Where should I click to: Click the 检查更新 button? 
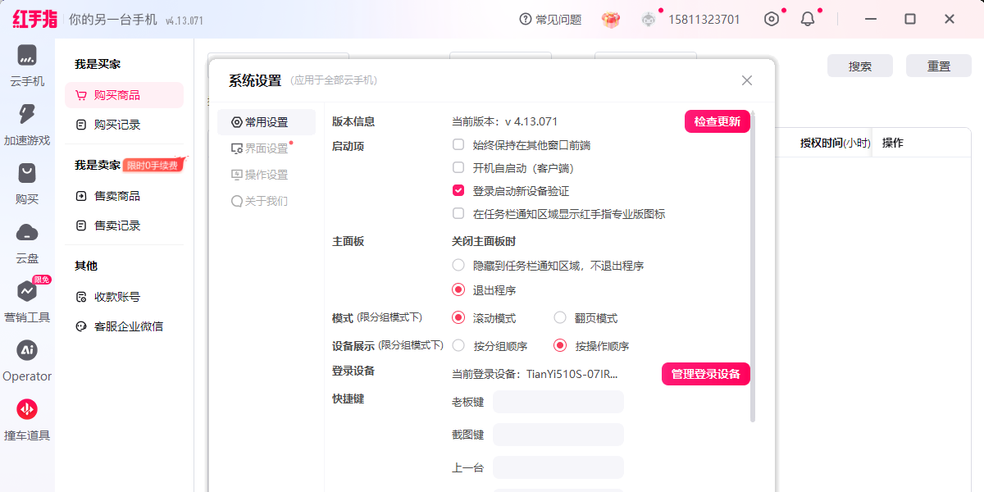pyautogui.click(x=717, y=122)
